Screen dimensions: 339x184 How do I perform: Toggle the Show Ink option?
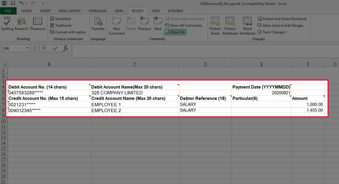pos(175,32)
